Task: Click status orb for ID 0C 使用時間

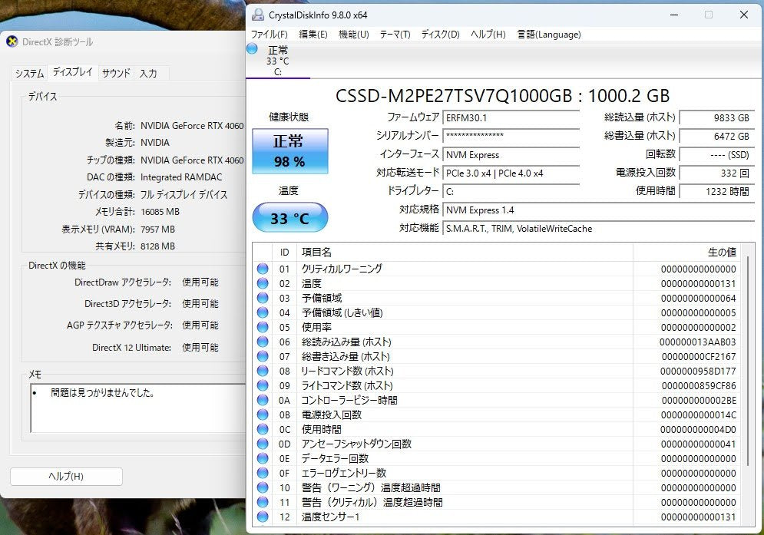Action: click(x=263, y=429)
